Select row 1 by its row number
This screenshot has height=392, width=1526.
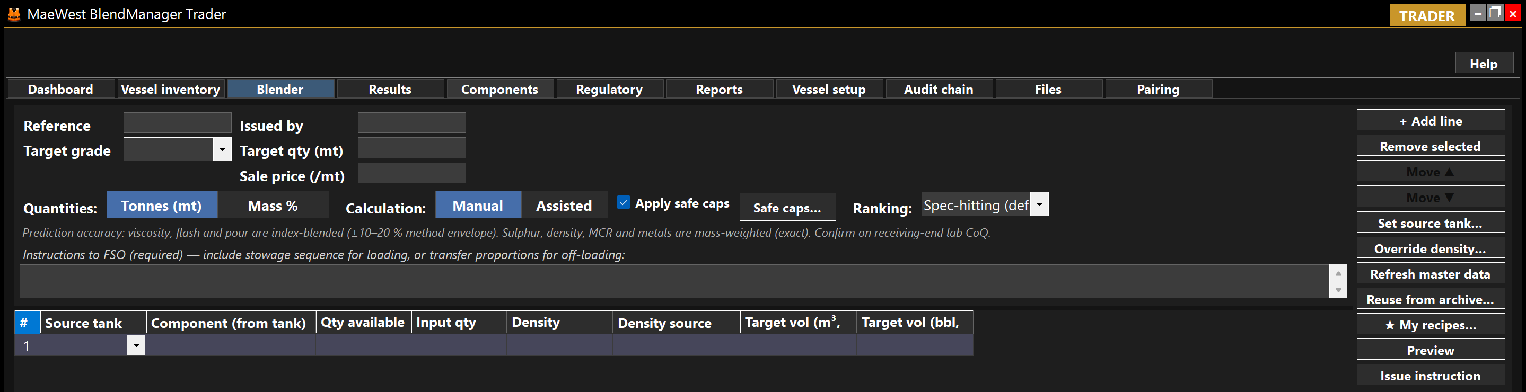click(27, 345)
